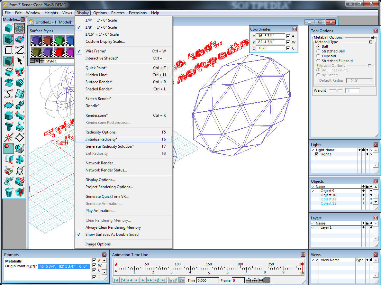Expand the Ellipsoid Options group
Image resolution: width=381 pixels, height=285 pixels.
(x=369, y=66)
